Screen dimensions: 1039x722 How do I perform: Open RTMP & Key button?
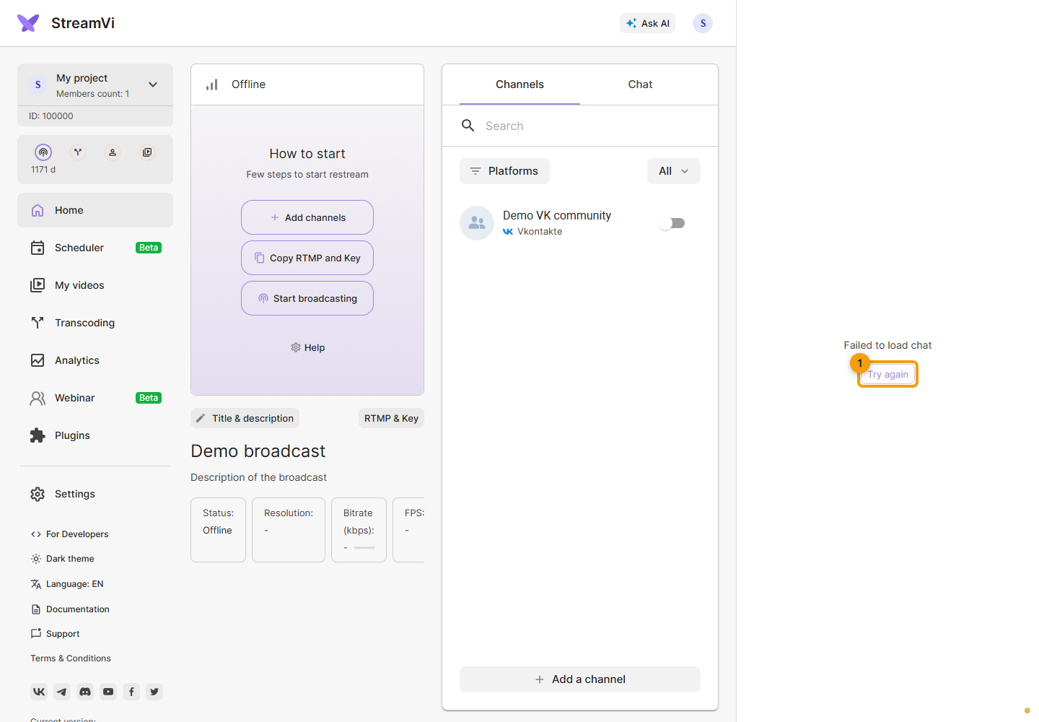tap(391, 418)
